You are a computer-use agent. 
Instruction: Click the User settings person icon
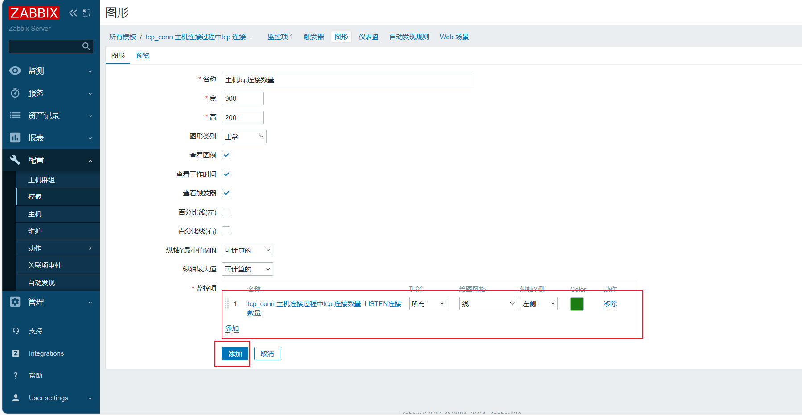tap(16, 398)
